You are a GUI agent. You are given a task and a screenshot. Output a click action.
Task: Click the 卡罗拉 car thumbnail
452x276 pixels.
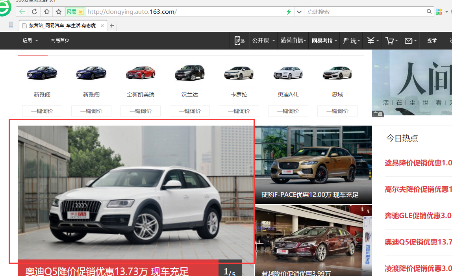point(239,73)
